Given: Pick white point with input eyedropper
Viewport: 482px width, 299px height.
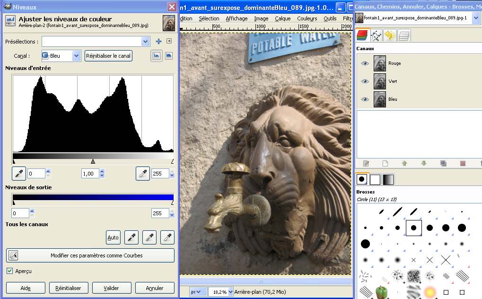Looking at the screenshot, I should pyautogui.click(x=143, y=174).
